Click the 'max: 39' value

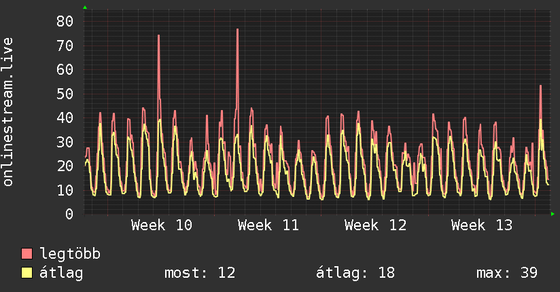click(x=507, y=273)
